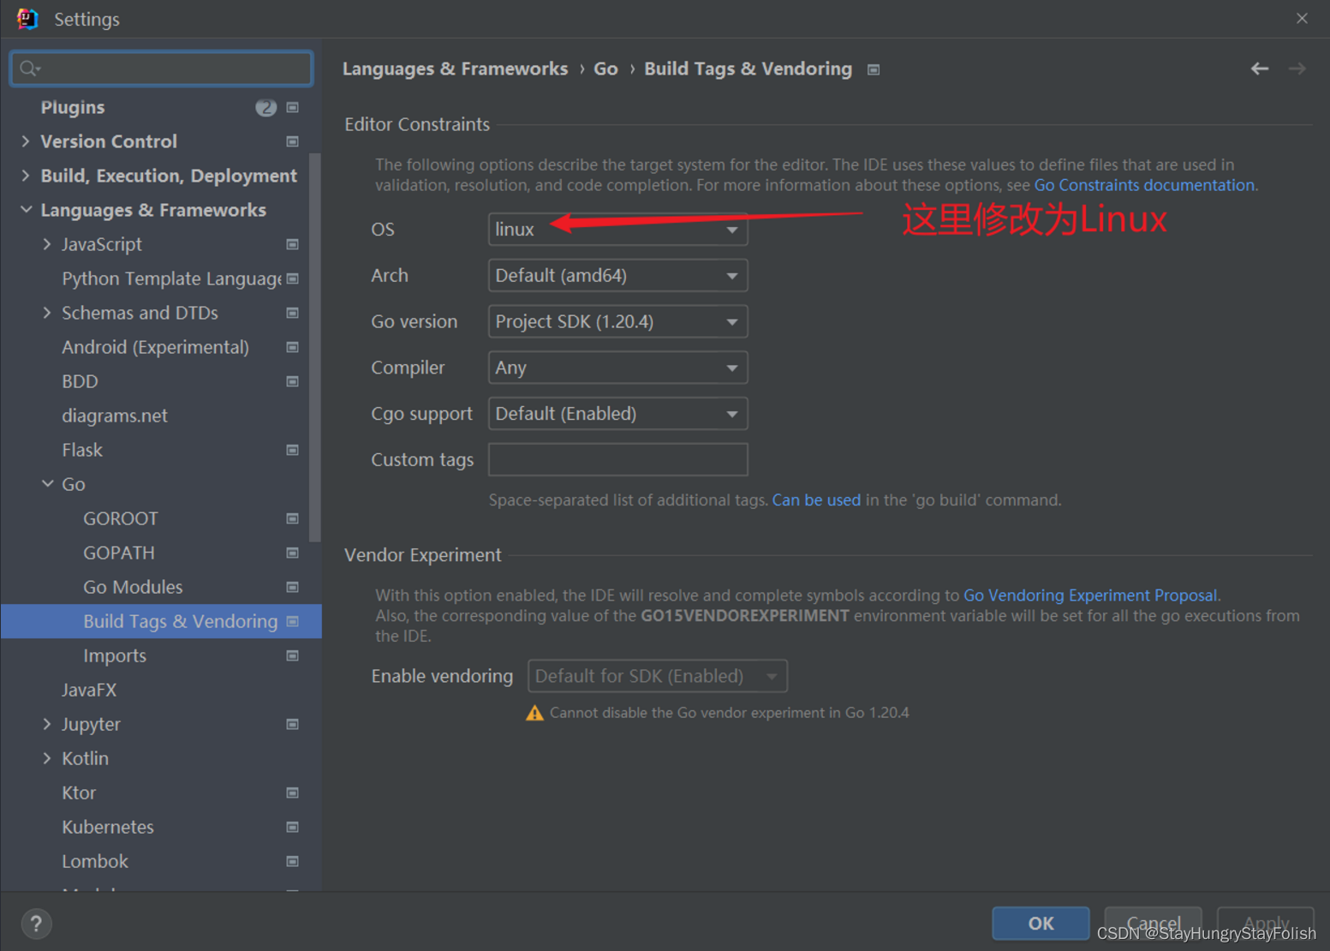Click the IntelliJ app icon in title bar
This screenshot has width=1330, height=951.
27,19
